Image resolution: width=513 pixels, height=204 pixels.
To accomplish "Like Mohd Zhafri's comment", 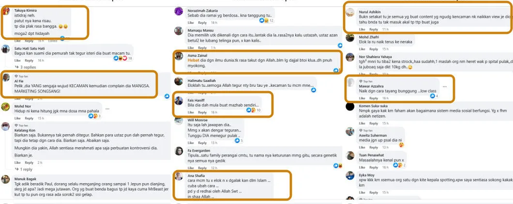I will coord(362,49).
